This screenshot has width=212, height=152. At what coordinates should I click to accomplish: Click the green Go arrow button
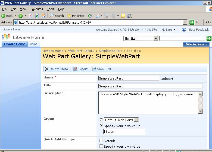pos(192,22)
